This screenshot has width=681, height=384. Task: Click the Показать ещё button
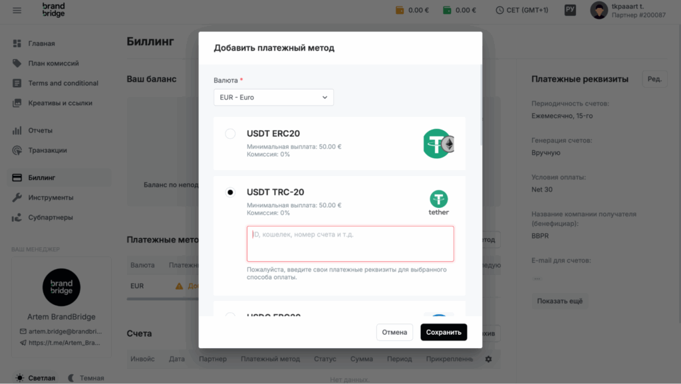(560, 301)
